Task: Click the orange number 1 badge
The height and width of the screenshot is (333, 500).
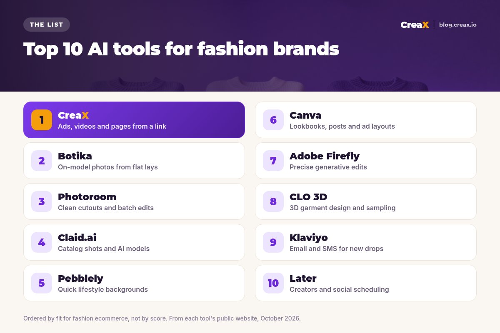Action: coord(42,120)
